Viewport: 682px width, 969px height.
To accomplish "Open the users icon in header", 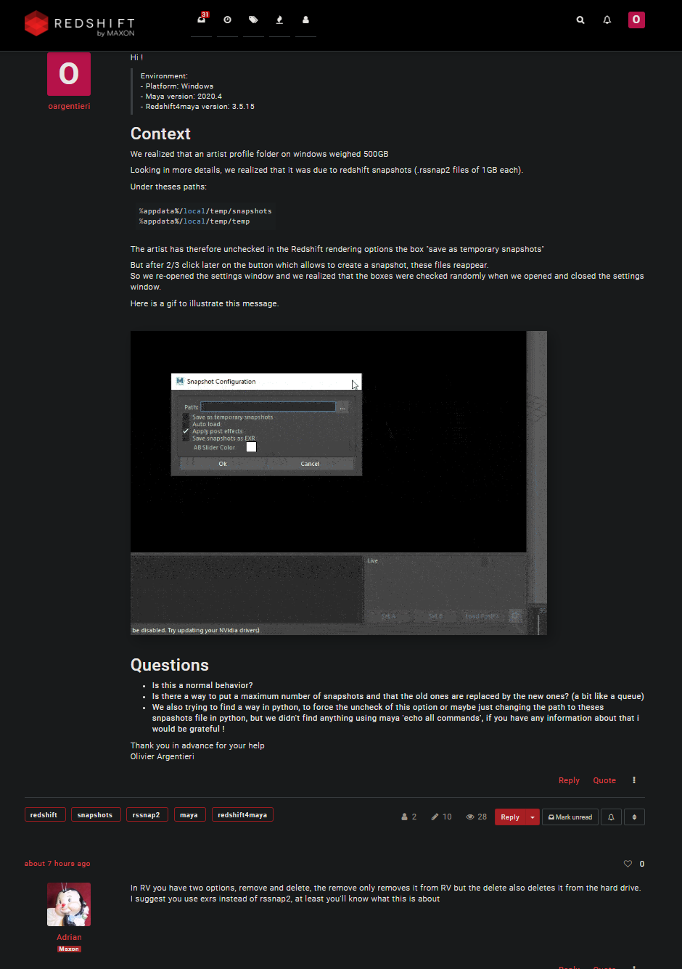I will point(305,20).
